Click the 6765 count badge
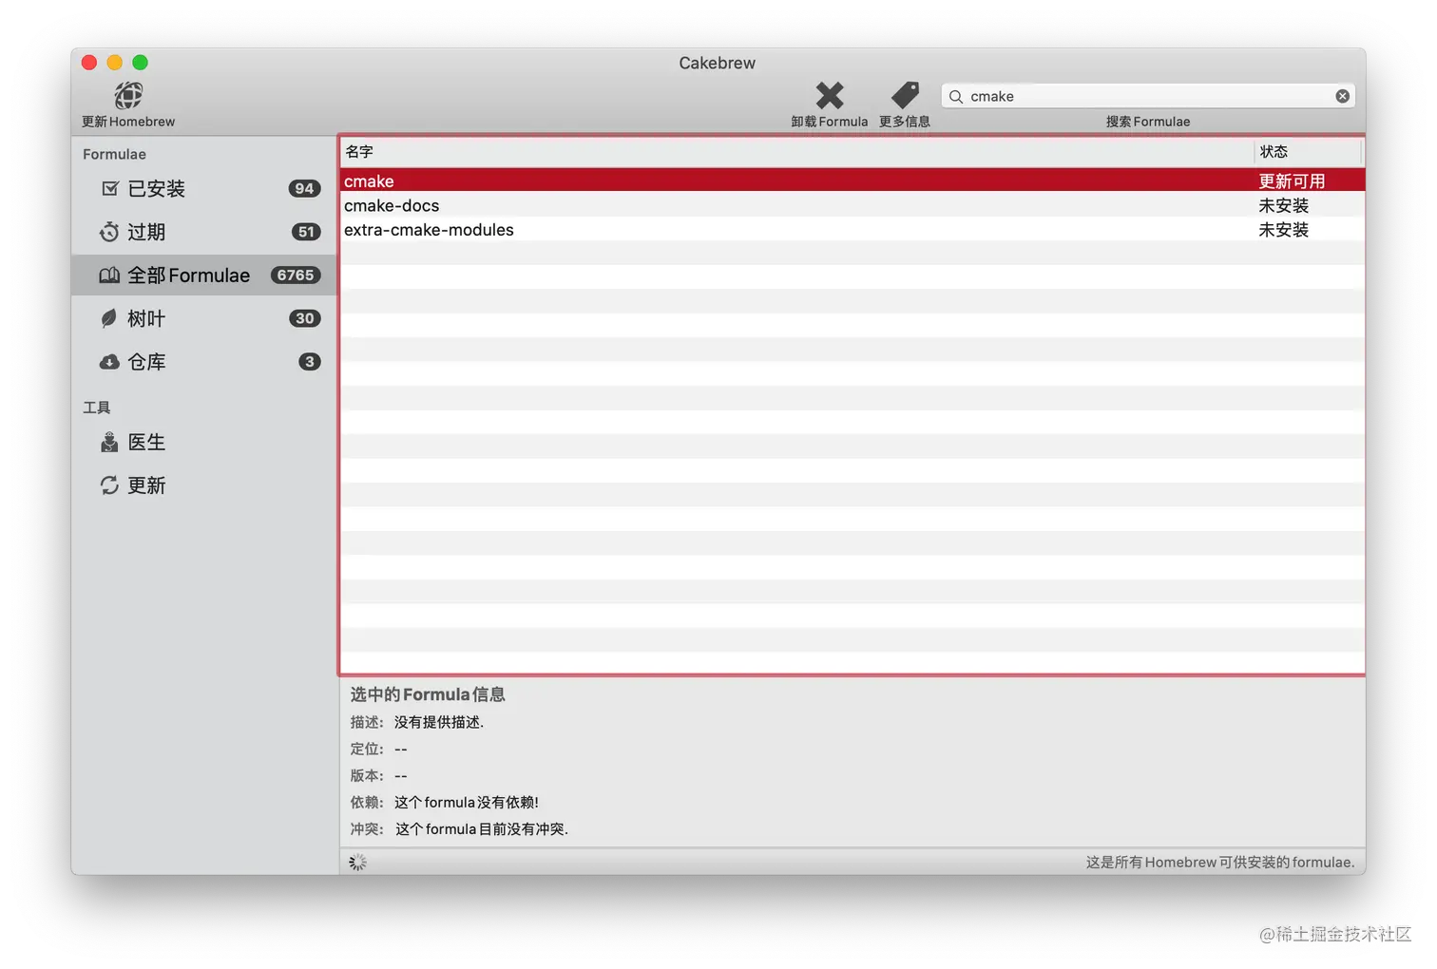This screenshot has width=1437, height=969. [x=296, y=275]
